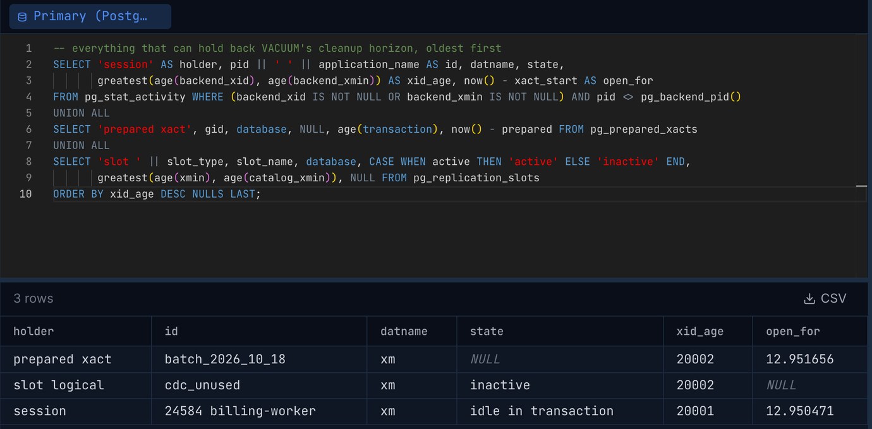872x429 pixels.
Task: Click the NULL state cell of prepared xact
Action: pyautogui.click(x=560, y=359)
